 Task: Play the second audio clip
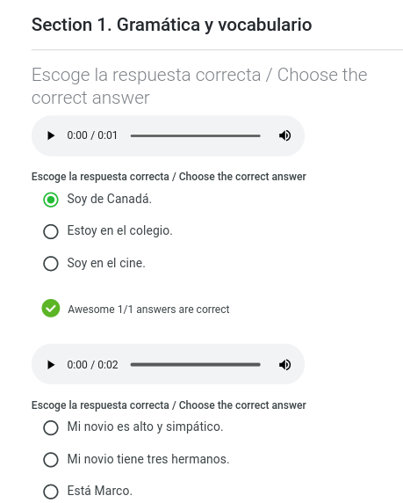pyautogui.click(x=51, y=365)
